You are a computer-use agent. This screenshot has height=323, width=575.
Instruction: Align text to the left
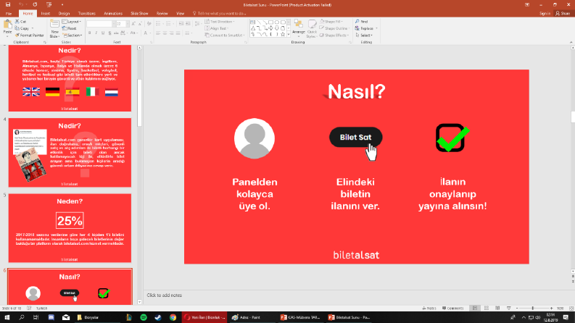pyautogui.click(x=158, y=33)
